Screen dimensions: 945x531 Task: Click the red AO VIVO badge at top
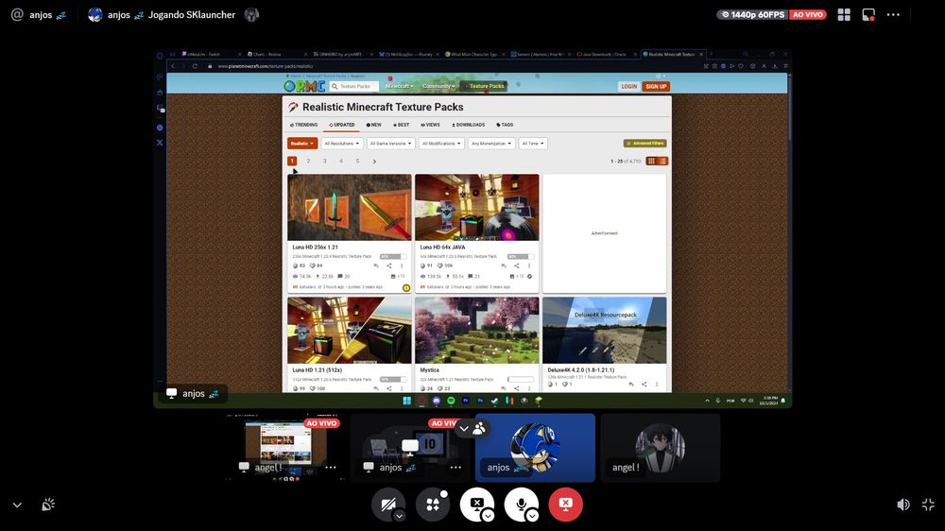pyautogui.click(x=808, y=14)
